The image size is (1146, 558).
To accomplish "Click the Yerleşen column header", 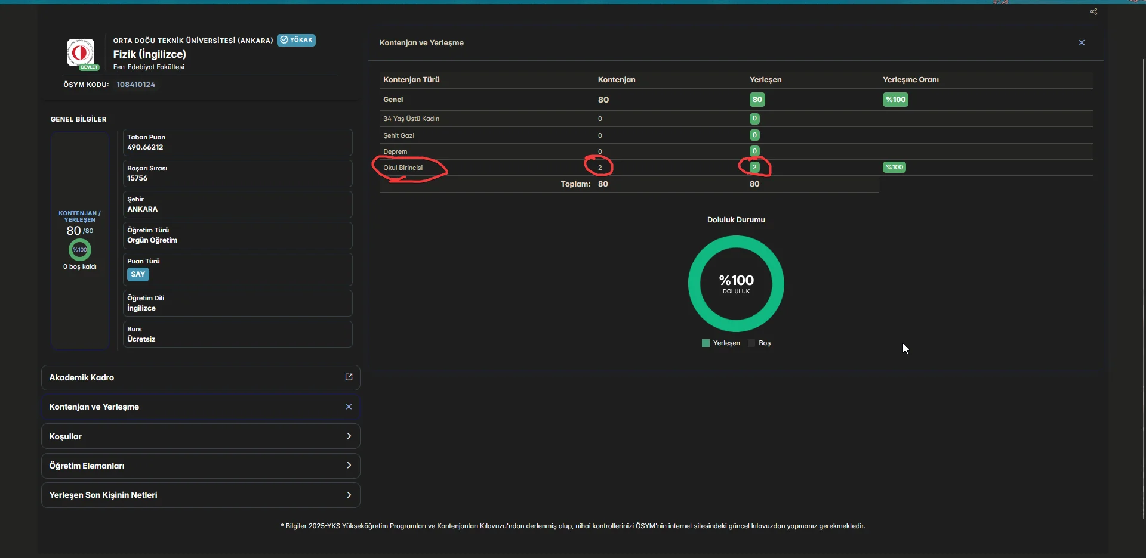I will (x=766, y=79).
